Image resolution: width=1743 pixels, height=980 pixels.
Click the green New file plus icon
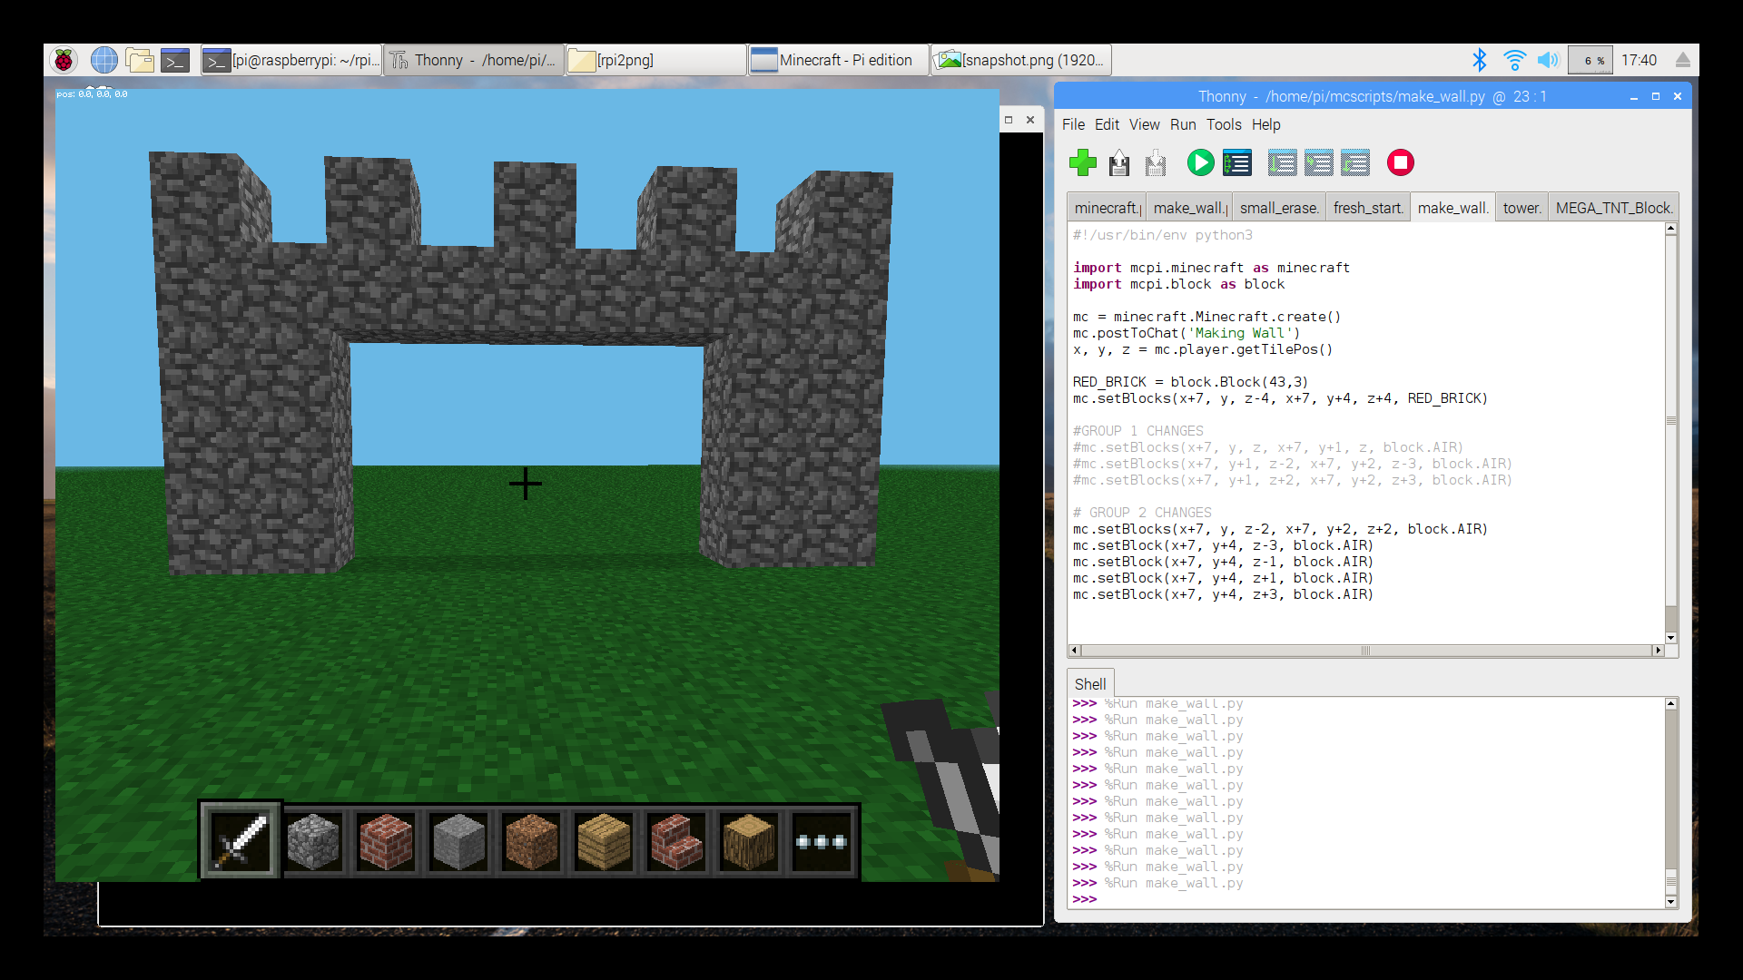[x=1082, y=163]
